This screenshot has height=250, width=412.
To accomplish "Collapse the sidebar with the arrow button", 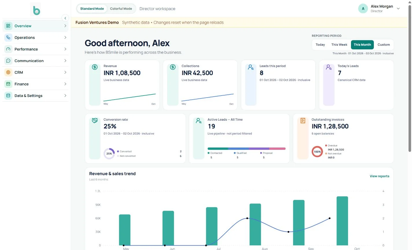I will click(65, 18).
